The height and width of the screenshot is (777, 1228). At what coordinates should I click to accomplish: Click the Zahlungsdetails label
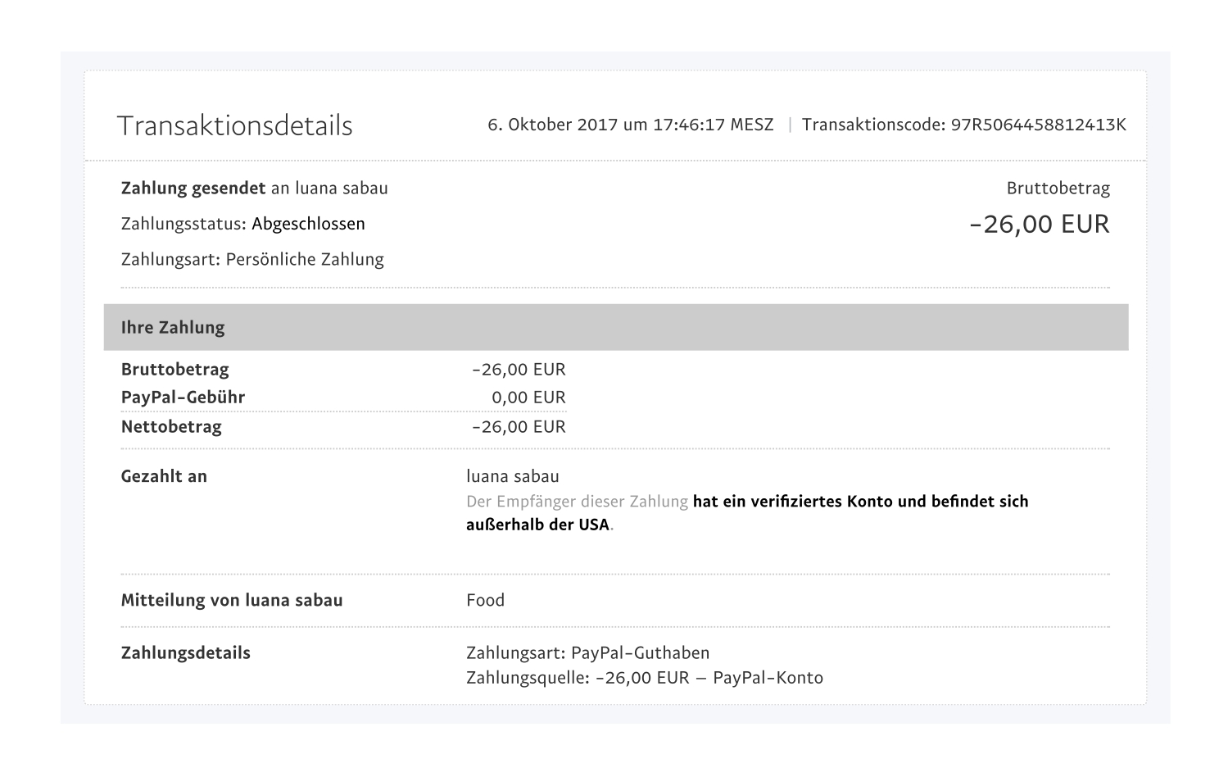[x=185, y=653]
